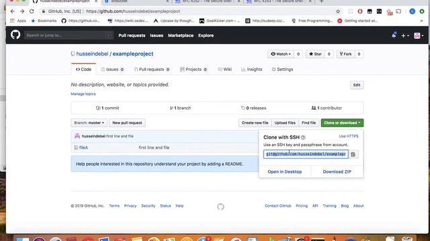430x241 pixels.
Task: Switch to the Projects tab
Action: point(193,70)
